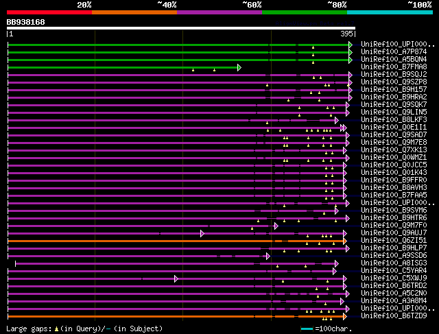Open hit UniRef100_A5BQN4

point(394,60)
